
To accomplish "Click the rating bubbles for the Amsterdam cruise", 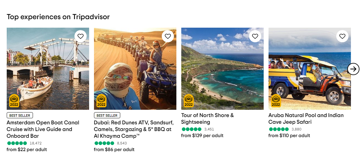I will pos(17,143).
